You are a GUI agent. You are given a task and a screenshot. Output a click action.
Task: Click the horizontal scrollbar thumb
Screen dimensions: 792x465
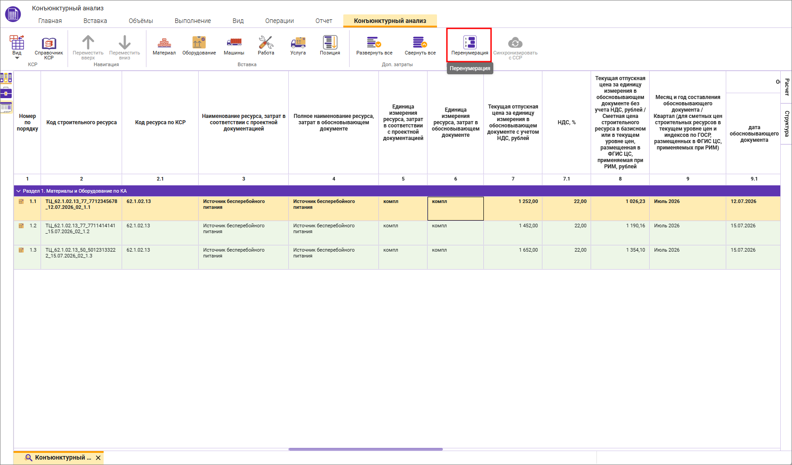(x=365, y=449)
